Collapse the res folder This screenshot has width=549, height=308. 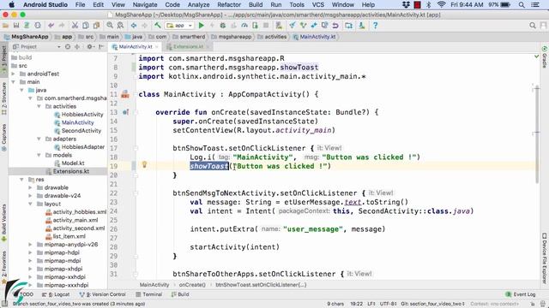point(22,179)
